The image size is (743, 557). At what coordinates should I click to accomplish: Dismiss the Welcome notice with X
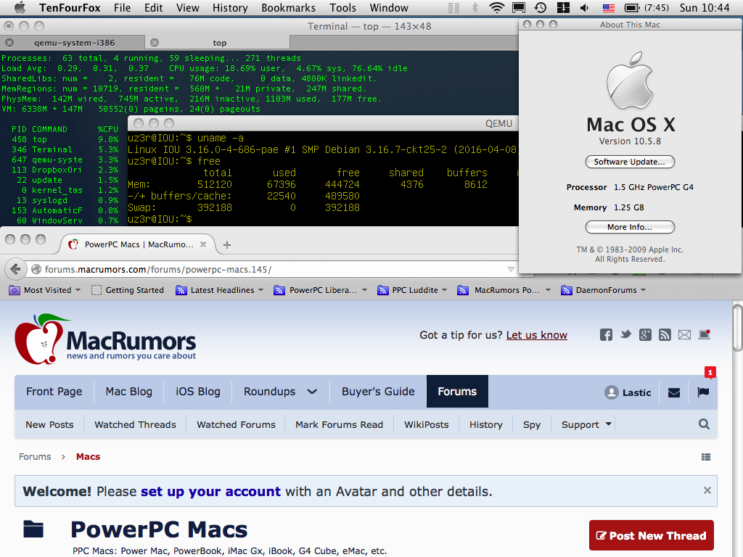click(707, 490)
